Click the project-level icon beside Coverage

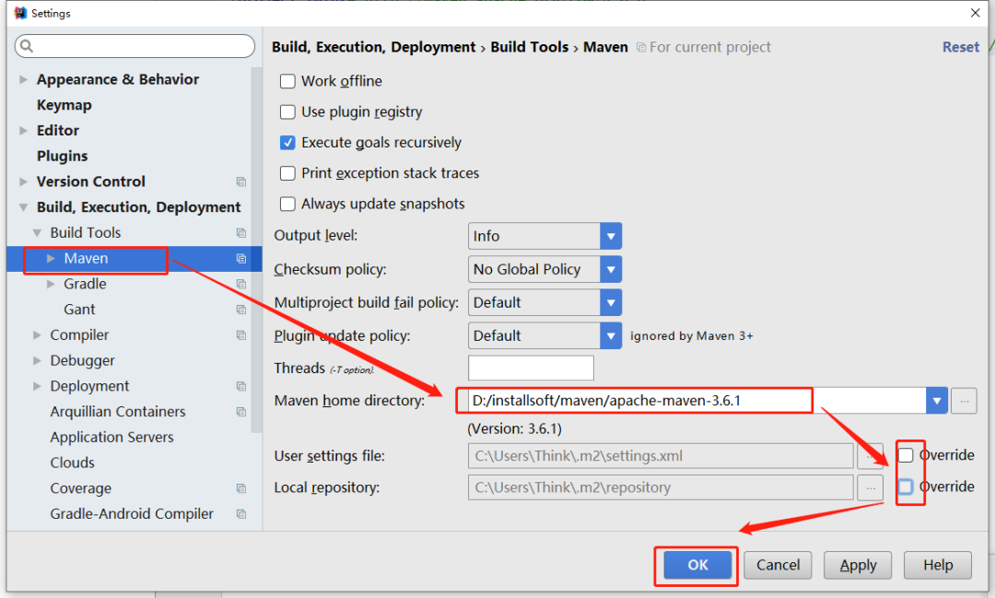(x=241, y=489)
